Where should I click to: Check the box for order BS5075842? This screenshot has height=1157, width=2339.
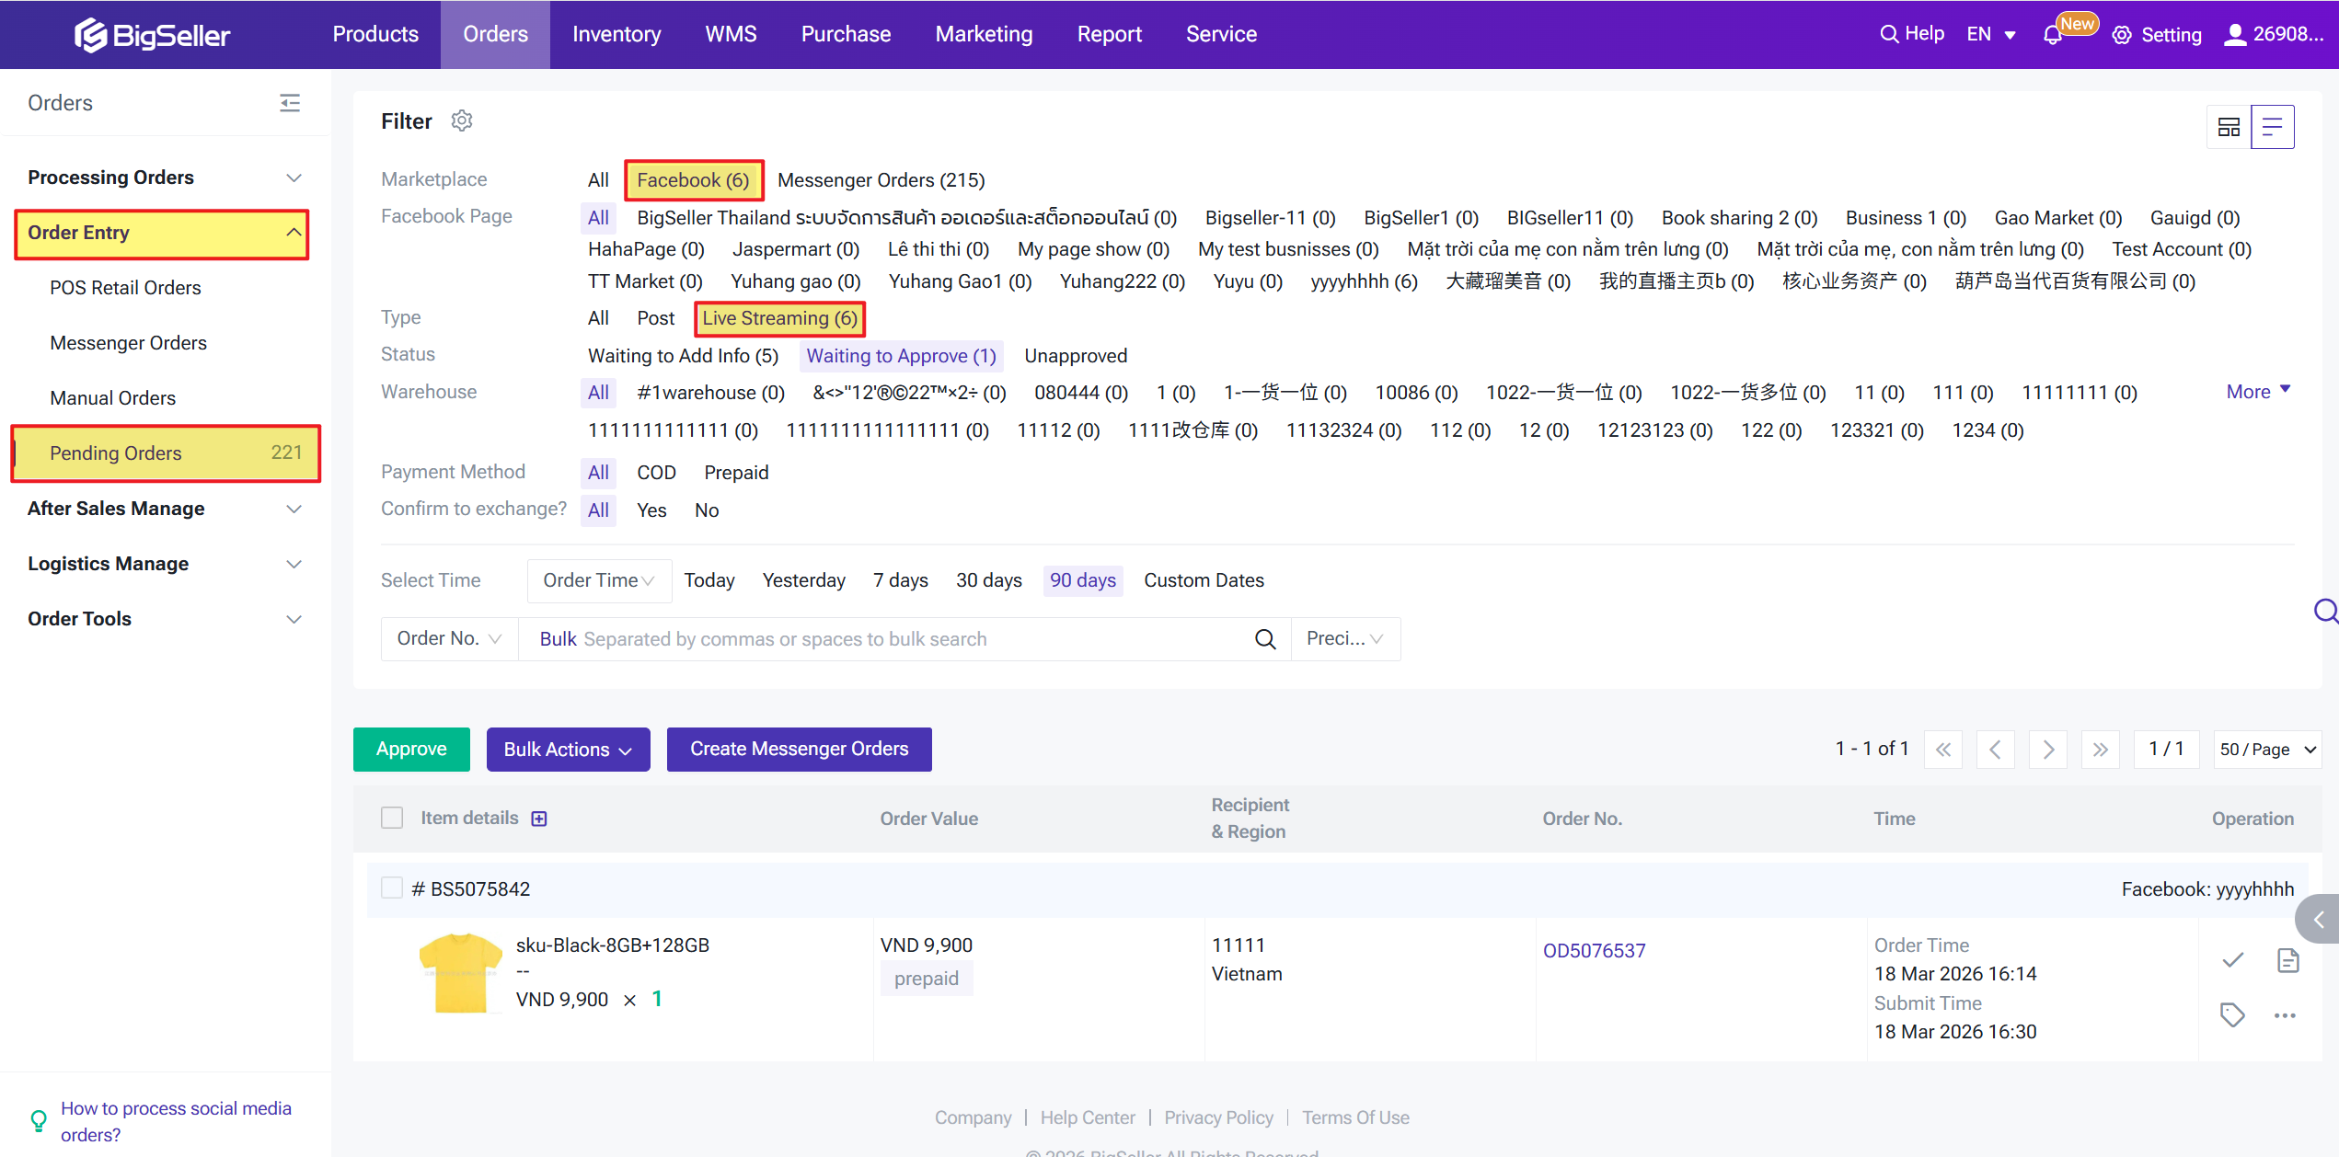tap(392, 888)
